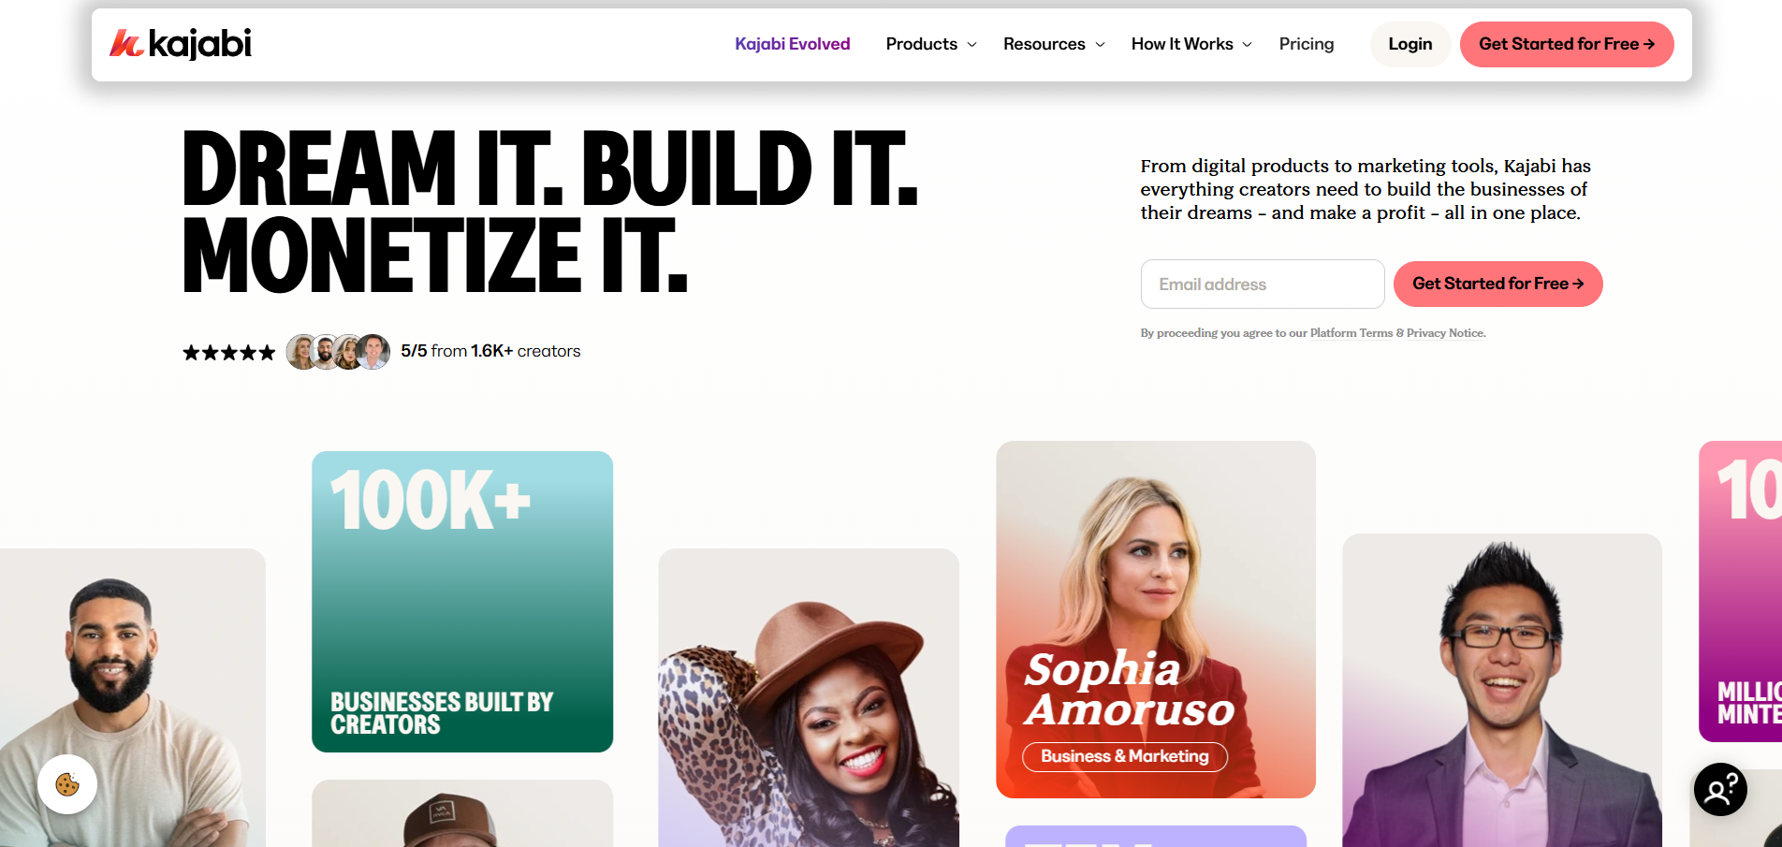Click Get Started for Free beside email field
The height and width of the screenshot is (847, 1782).
[1498, 284]
